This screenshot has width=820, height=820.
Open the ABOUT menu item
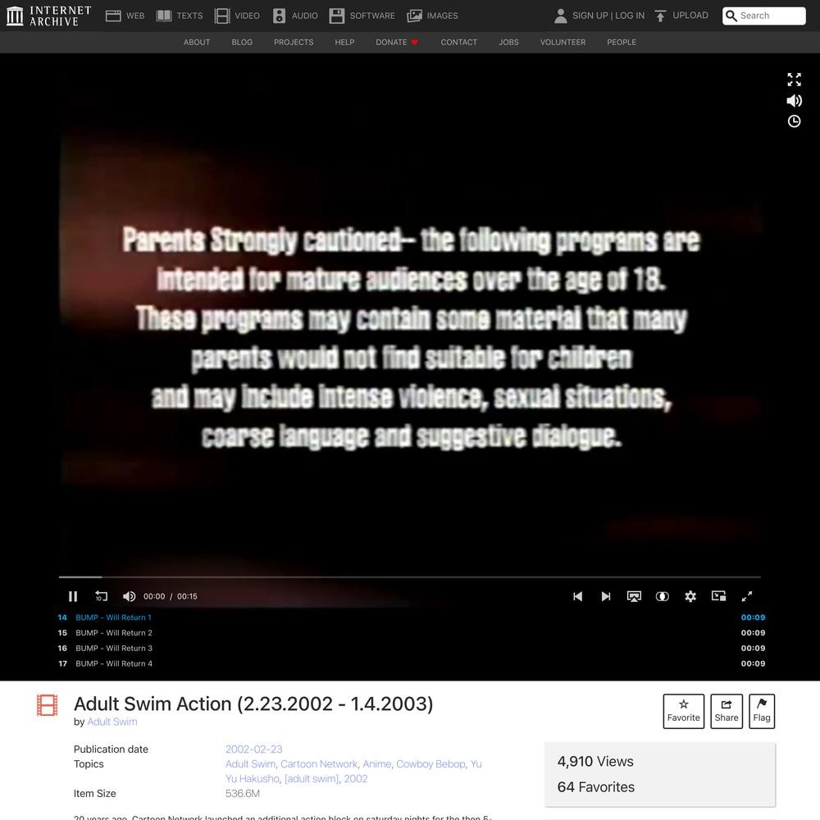pyautogui.click(x=197, y=43)
